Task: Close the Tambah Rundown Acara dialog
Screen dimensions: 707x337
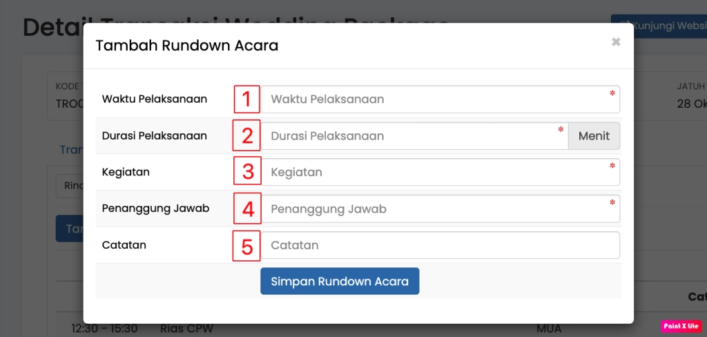Action: point(616,42)
